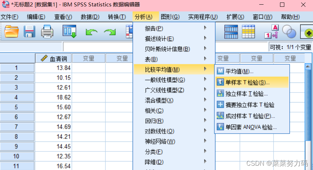Open the 文件(F) menu

click(x=10, y=17)
